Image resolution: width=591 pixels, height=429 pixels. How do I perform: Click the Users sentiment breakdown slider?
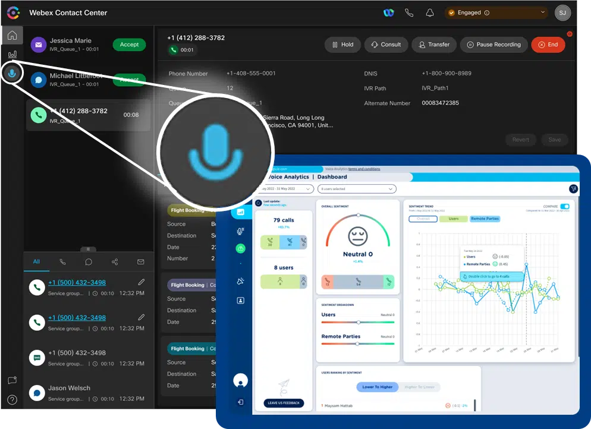coord(358,322)
